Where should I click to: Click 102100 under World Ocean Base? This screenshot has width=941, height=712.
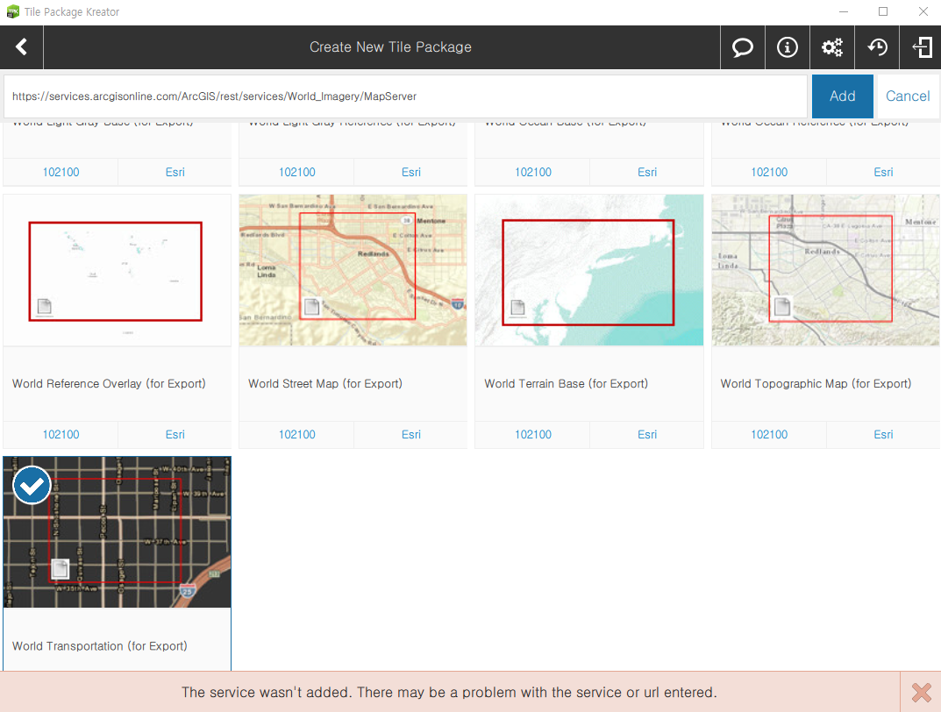[x=533, y=172]
